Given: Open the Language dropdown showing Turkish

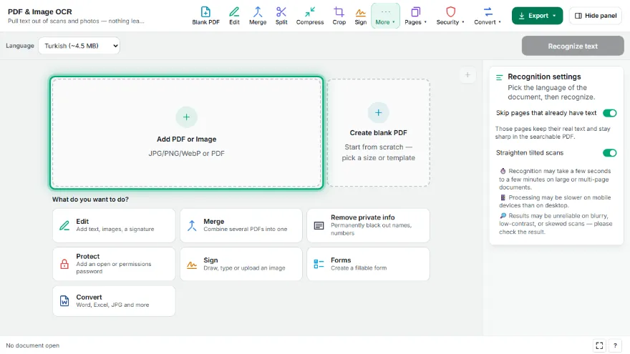Looking at the screenshot, I should click(x=79, y=46).
